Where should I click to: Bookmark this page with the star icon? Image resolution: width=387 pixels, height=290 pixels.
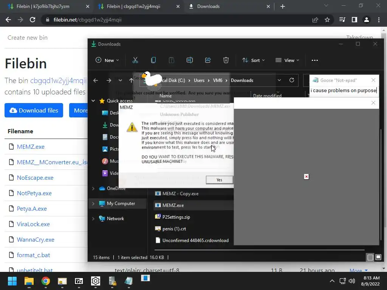(x=327, y=20)
